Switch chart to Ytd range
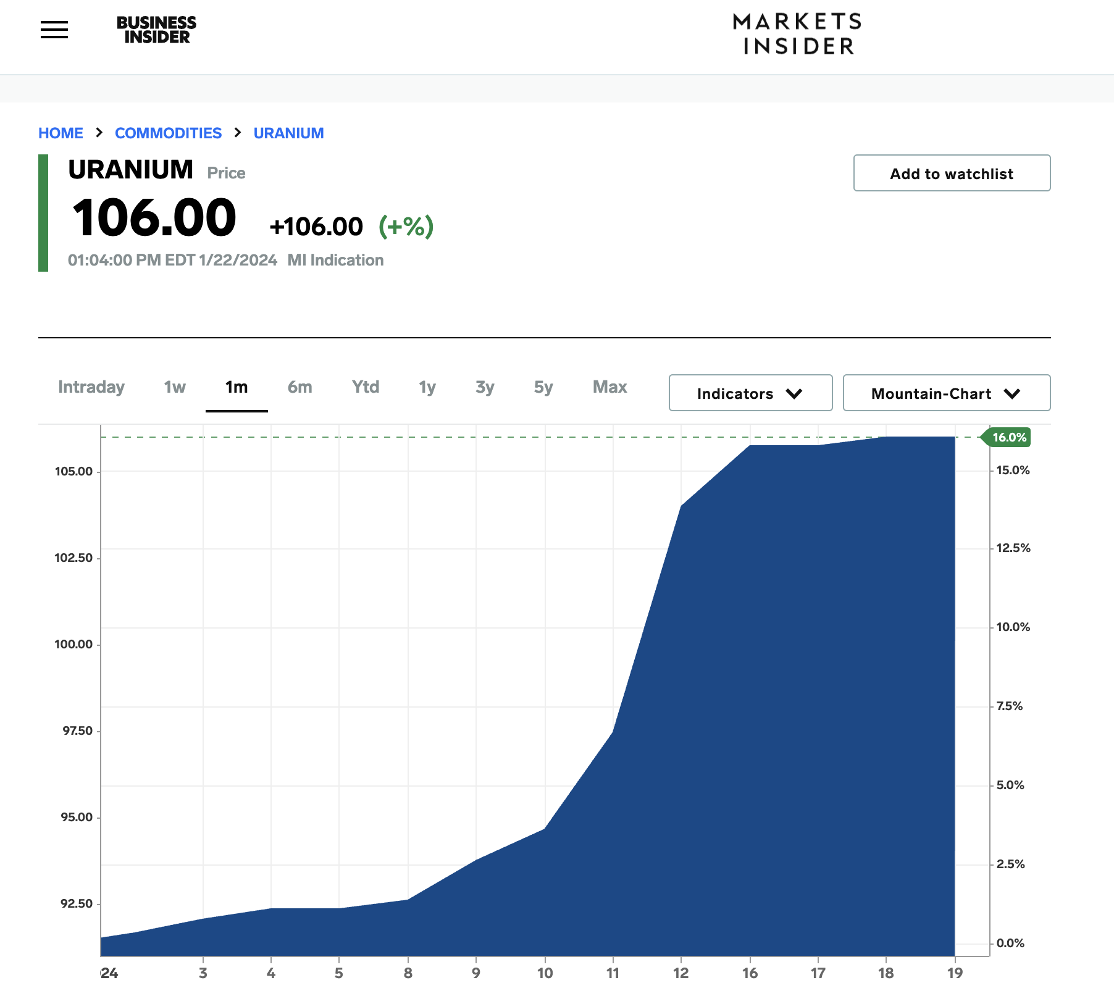 point(366,387)
